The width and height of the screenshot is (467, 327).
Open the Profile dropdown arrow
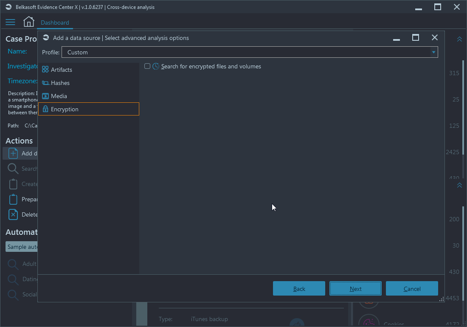pyautogui.click(x=433, y=52)
